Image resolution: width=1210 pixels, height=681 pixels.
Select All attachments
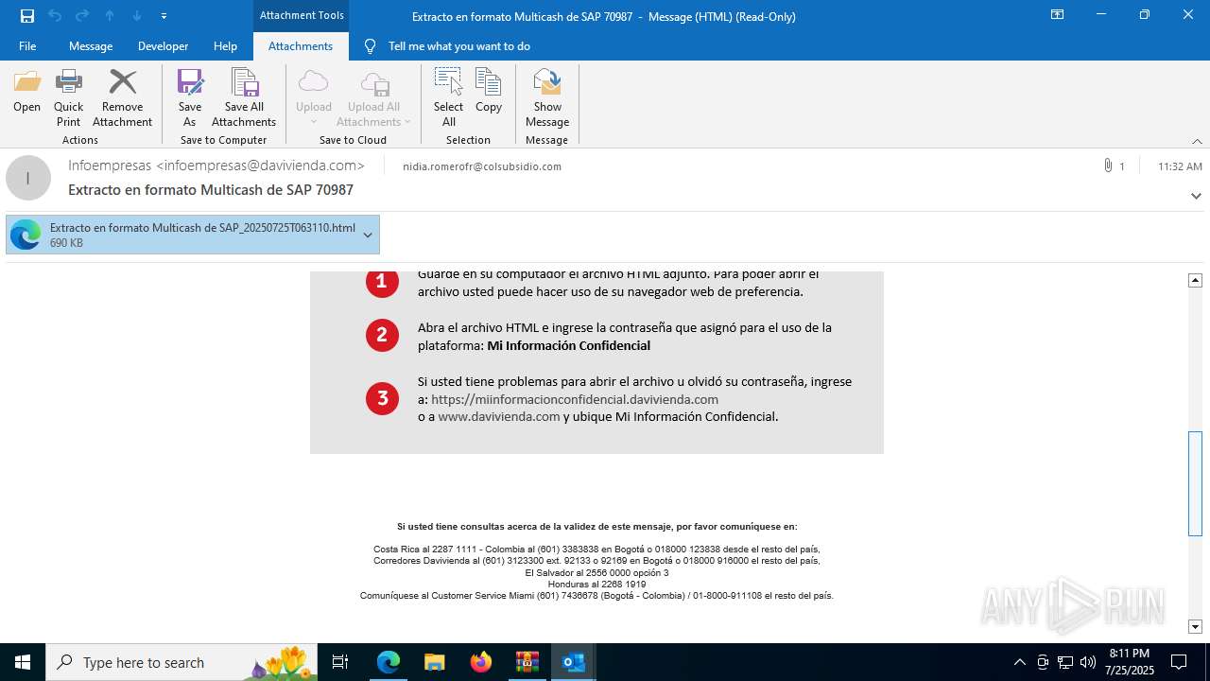click(448, 97)
